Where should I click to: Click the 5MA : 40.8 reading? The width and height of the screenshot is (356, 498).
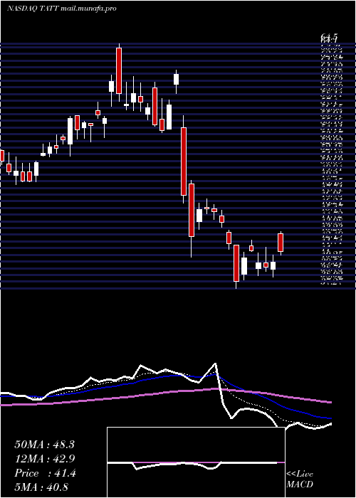click(41, 487)
